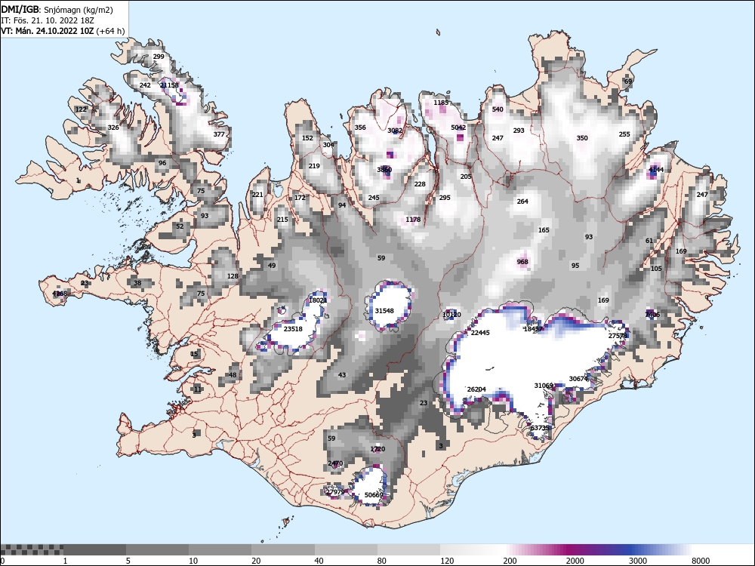Click the snow value '3860'
Viewport: 755px width, 566px height.
[x=384, y=170]
